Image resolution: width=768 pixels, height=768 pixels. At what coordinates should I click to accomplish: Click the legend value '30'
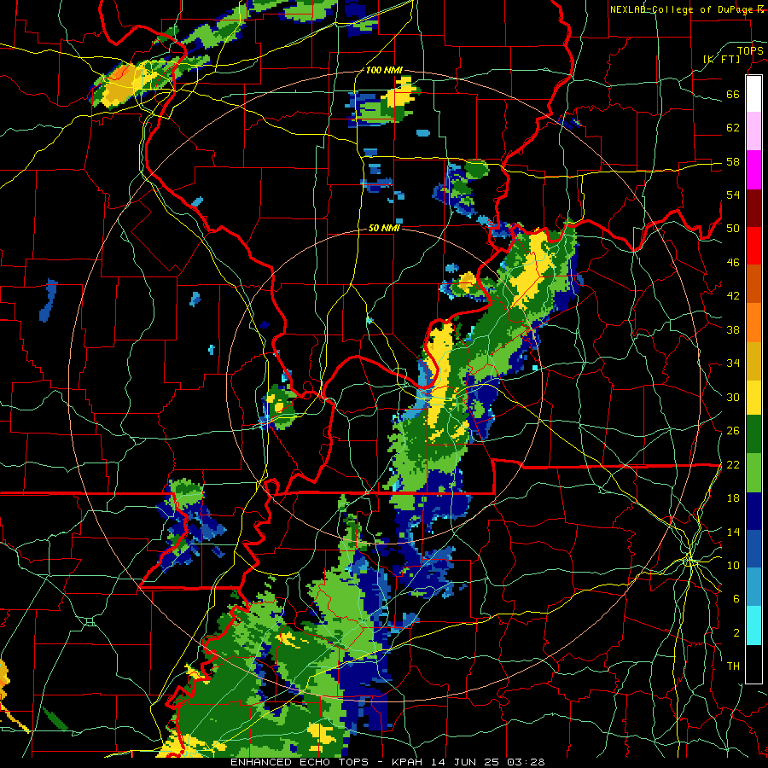point(733,397)
